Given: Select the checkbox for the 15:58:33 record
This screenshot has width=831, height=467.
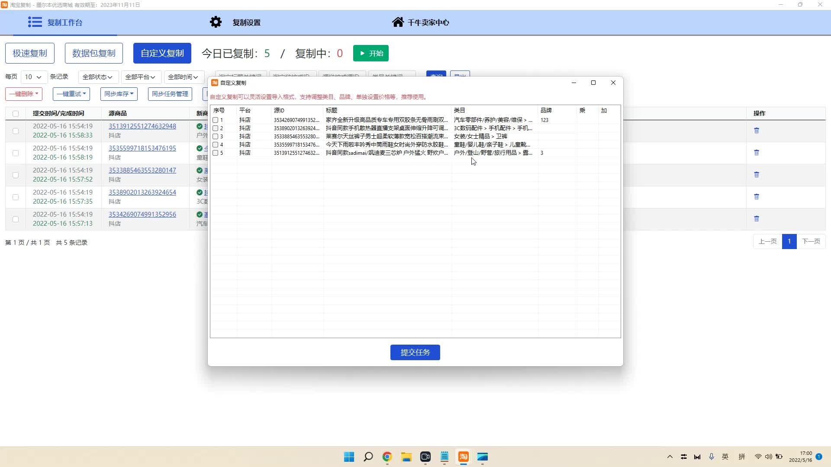Looking at the screenshot, I should [16, 131].
